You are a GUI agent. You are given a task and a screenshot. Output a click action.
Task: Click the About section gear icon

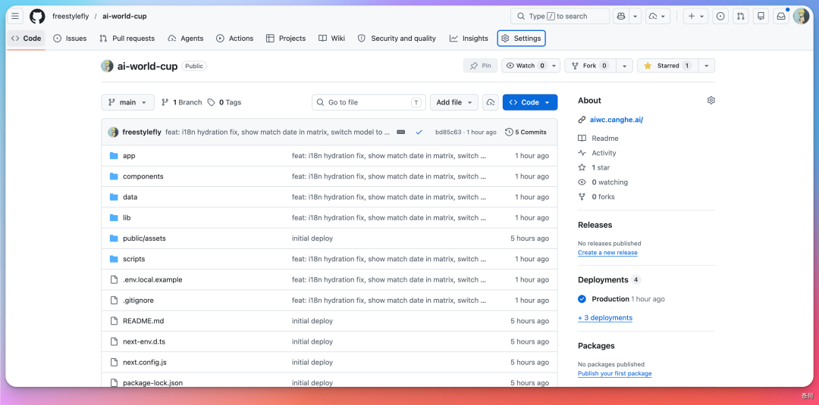click(x=711, y=101)
